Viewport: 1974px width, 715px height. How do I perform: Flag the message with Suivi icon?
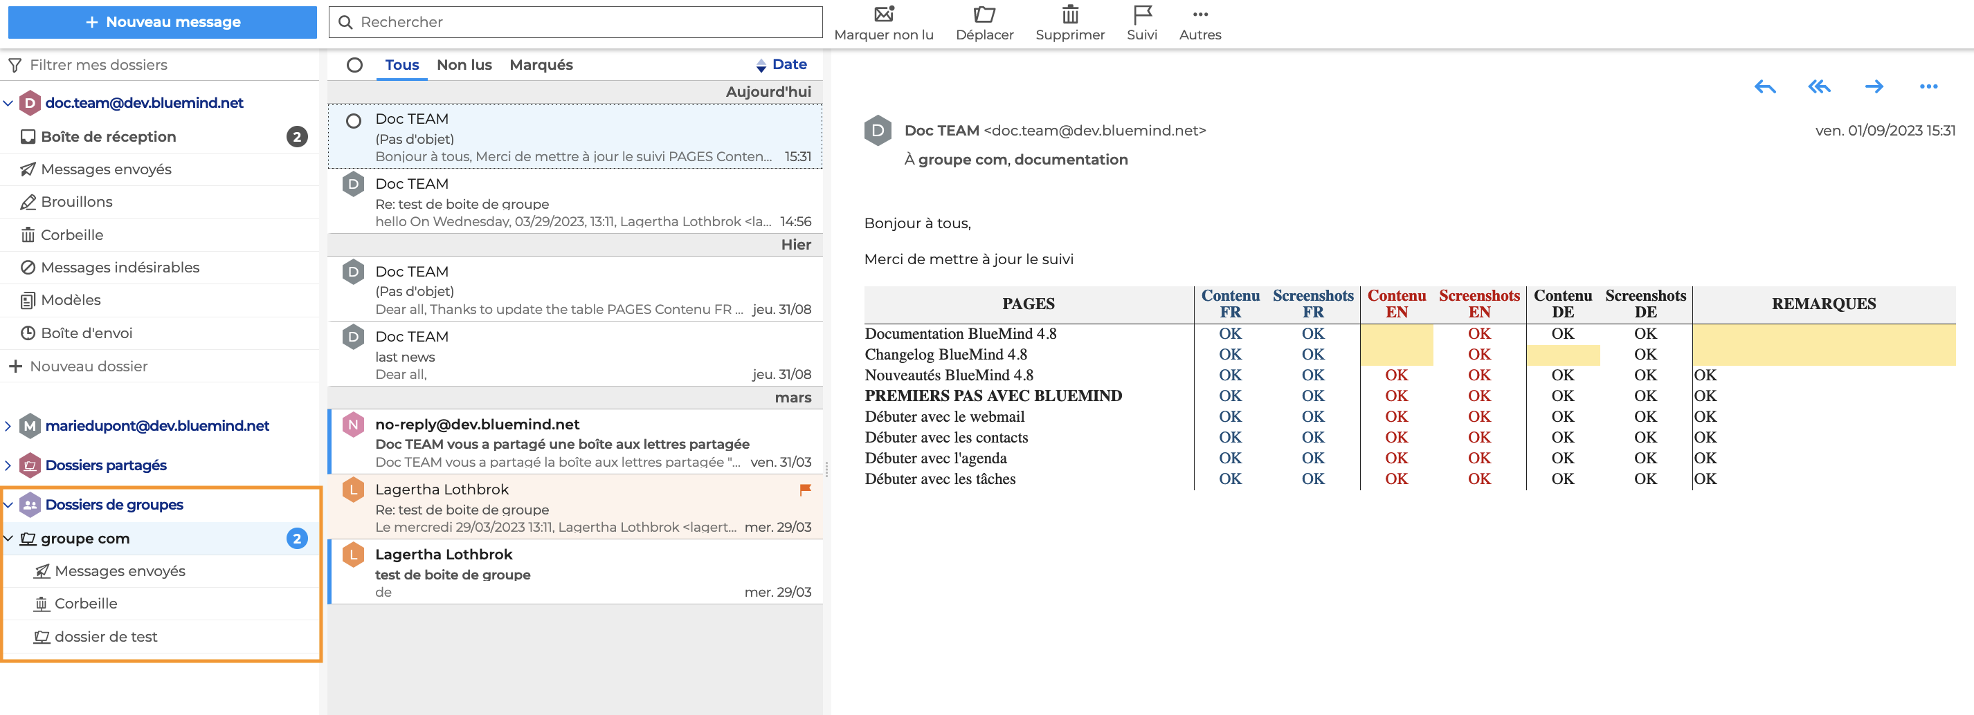tap(1142, 15)
